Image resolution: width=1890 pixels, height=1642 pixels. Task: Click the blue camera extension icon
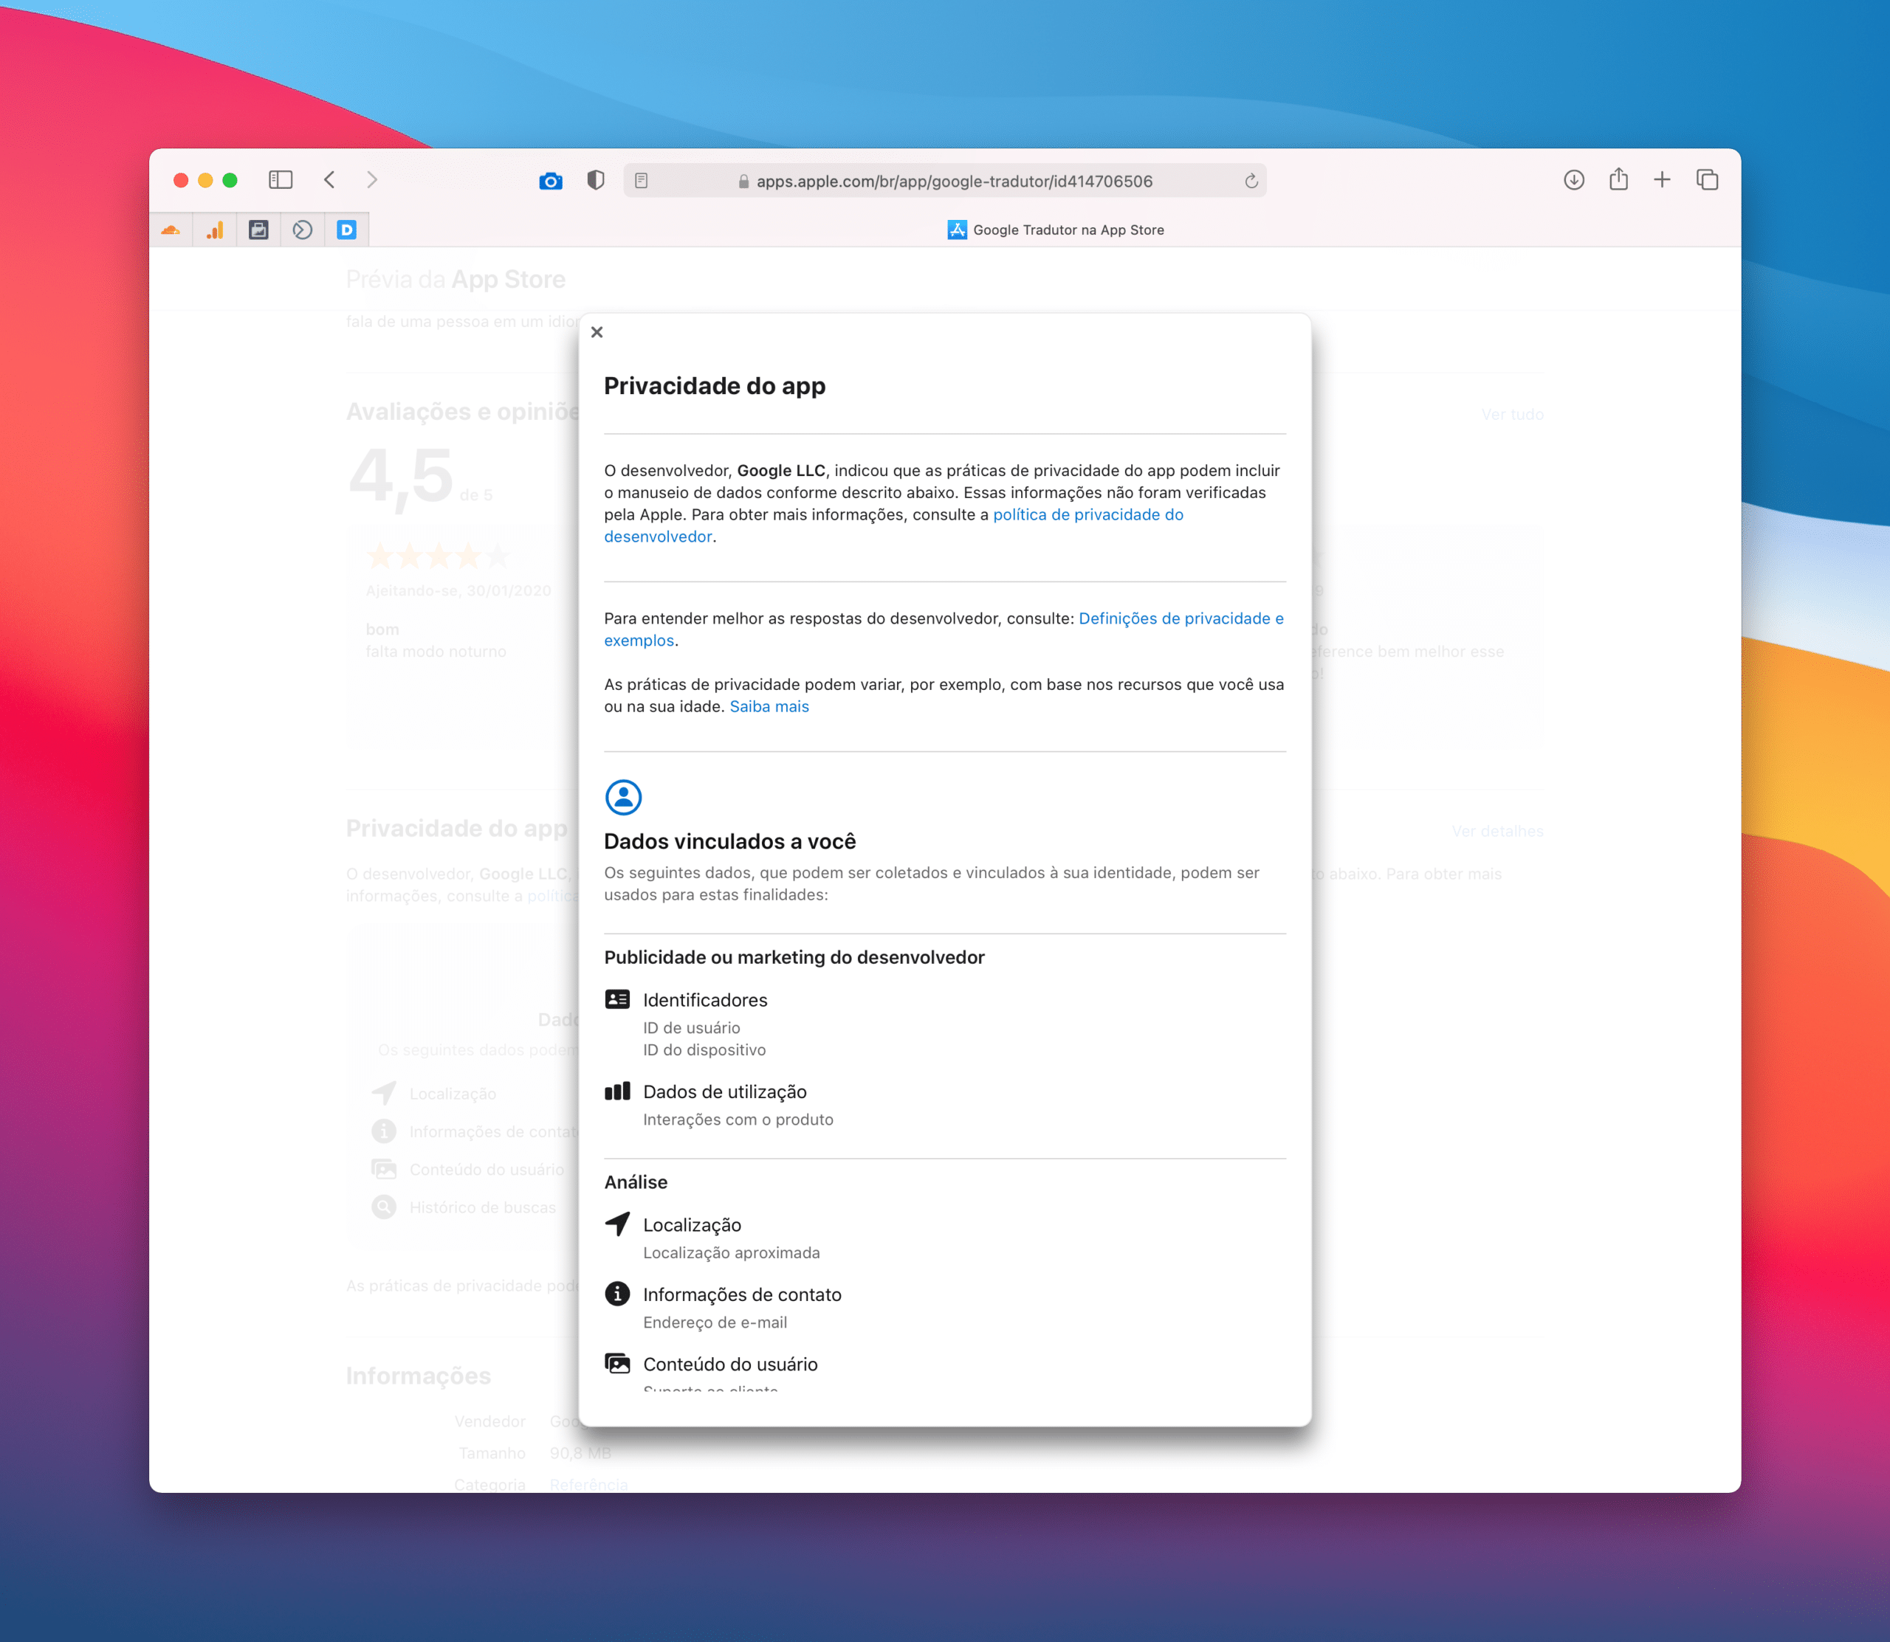tap(550, 181)
